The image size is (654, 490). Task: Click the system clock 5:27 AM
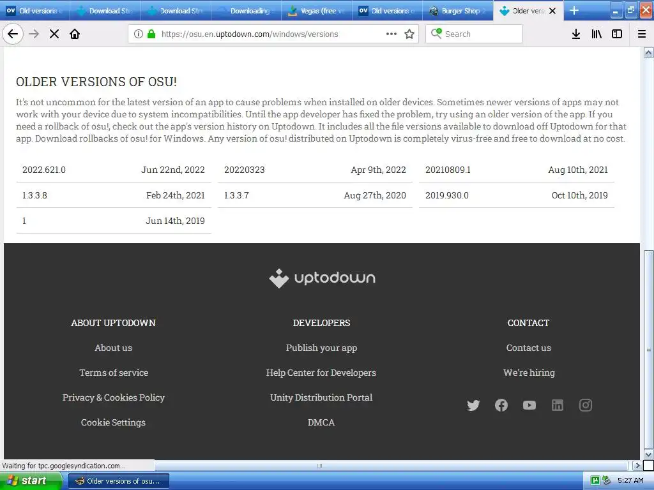[x=630, y=481]
